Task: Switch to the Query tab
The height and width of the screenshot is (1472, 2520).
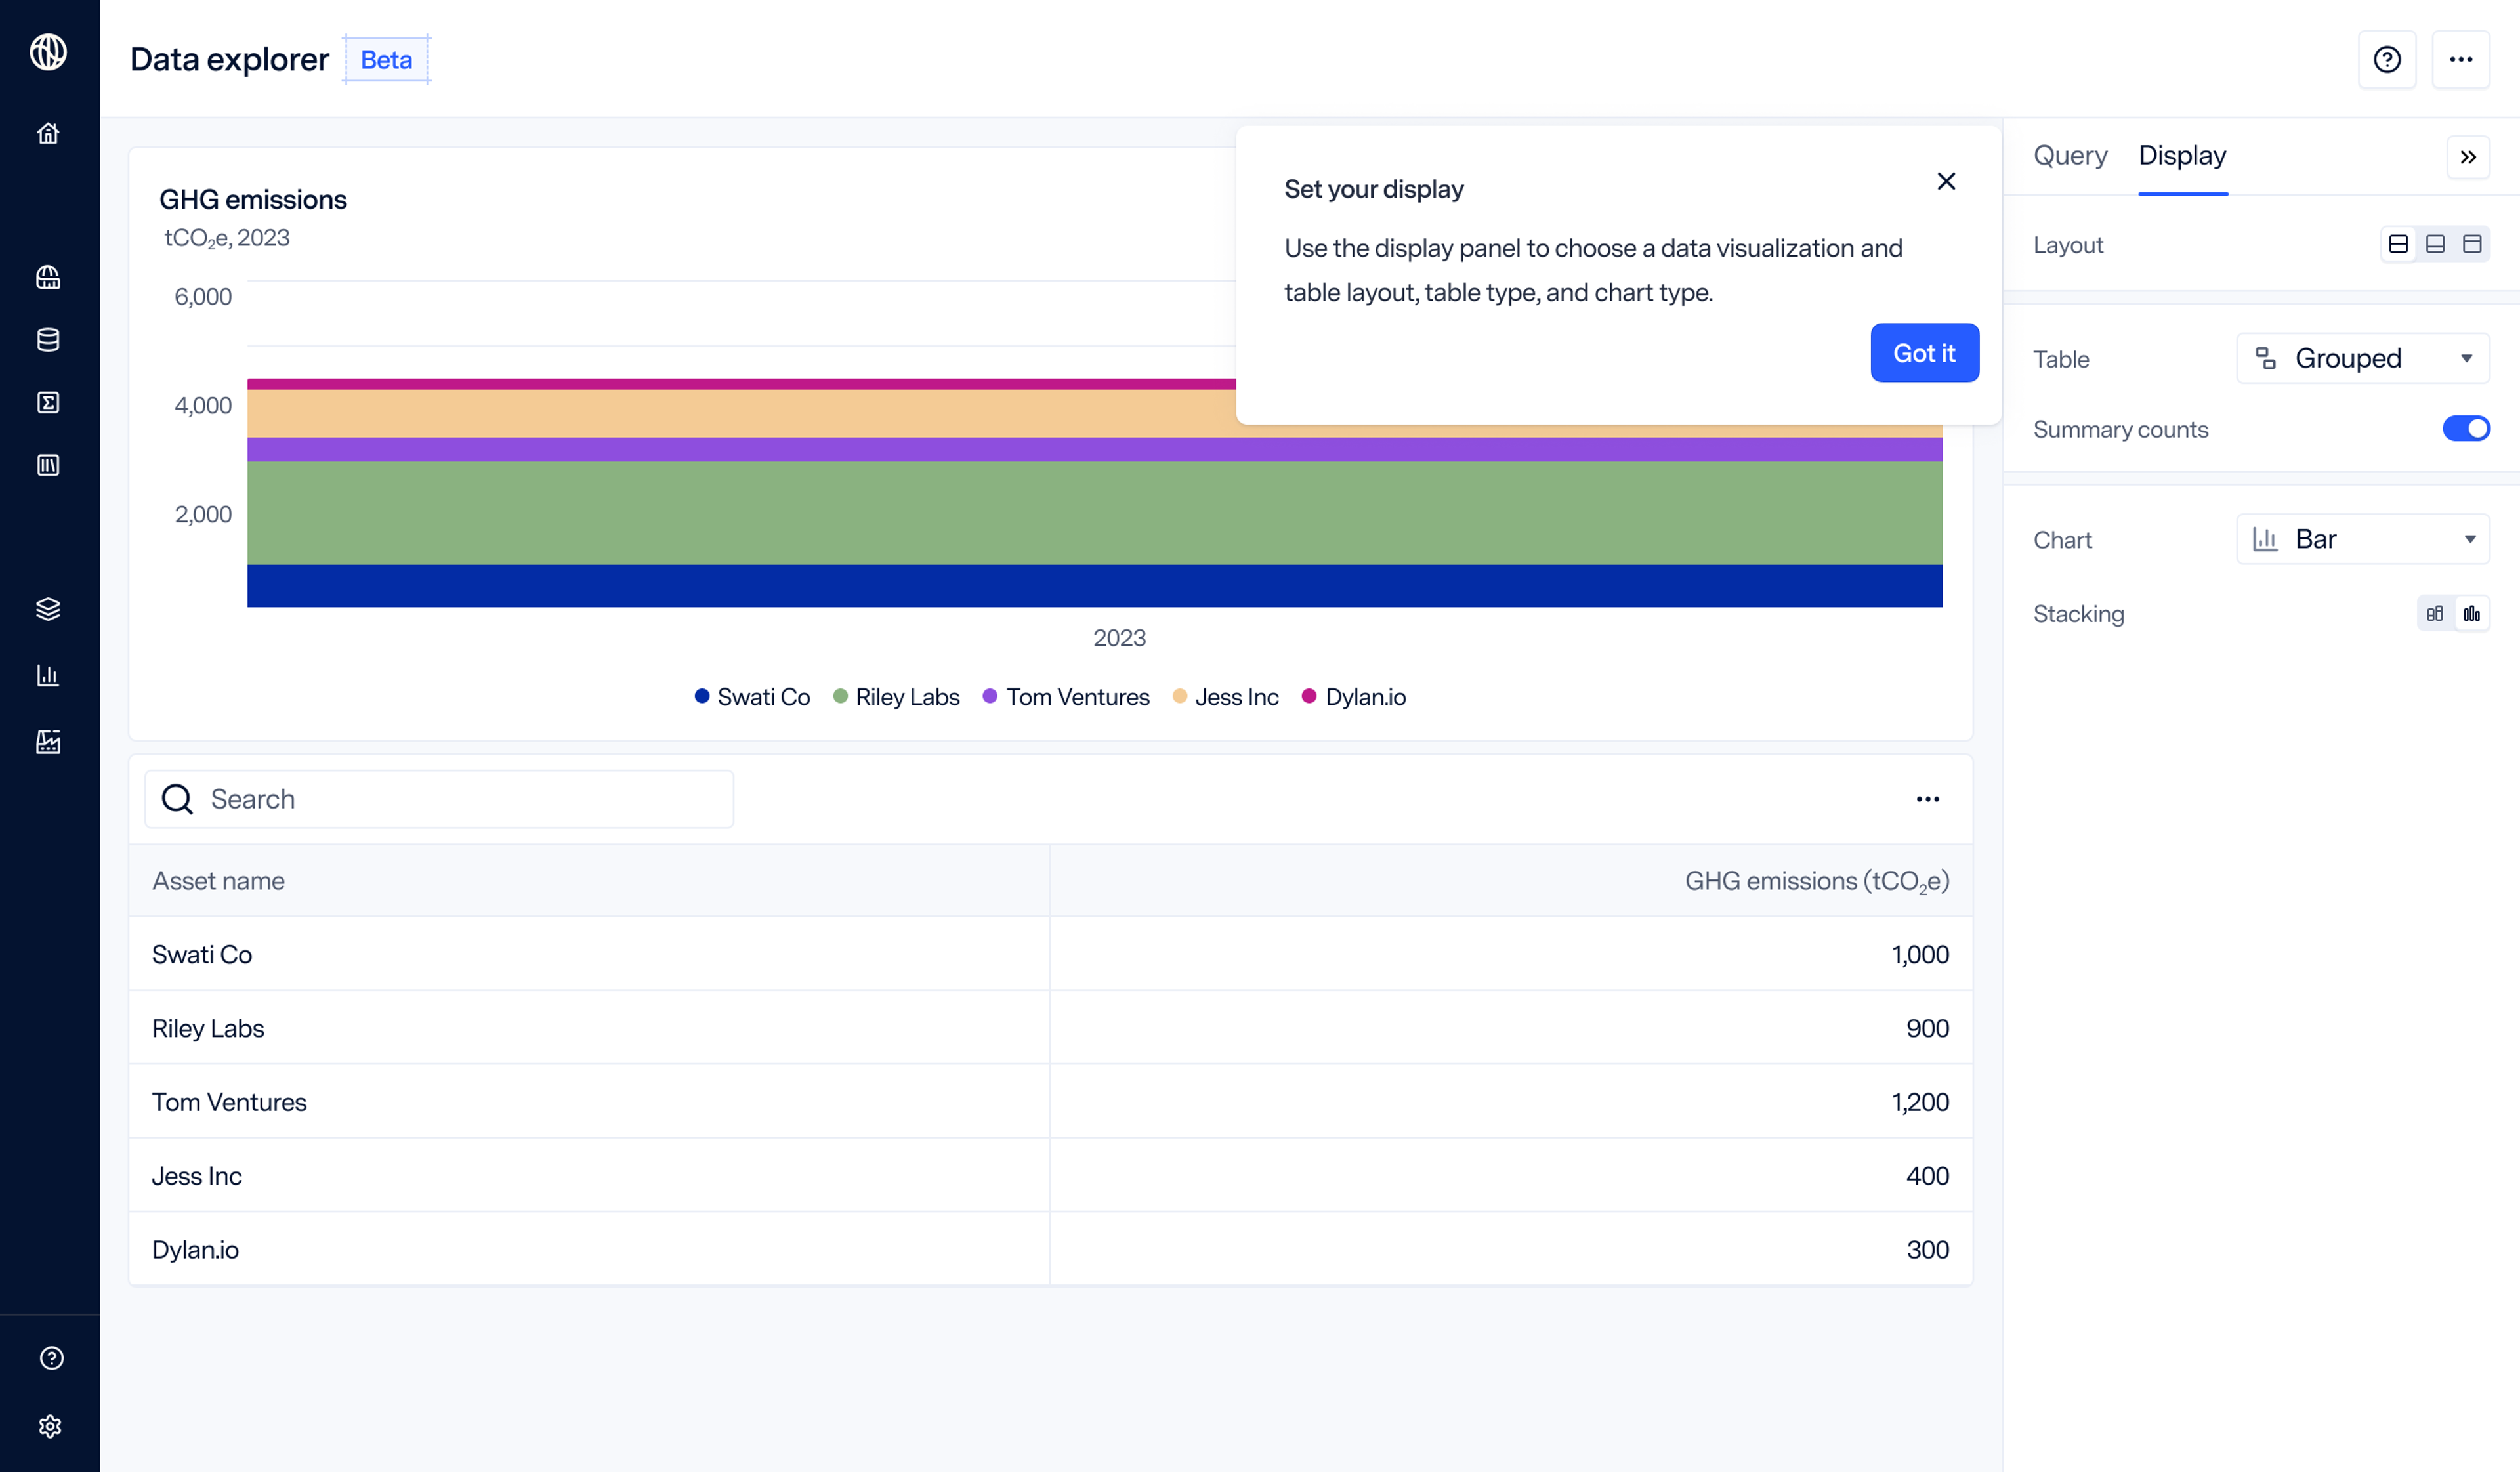Action: [2069, 156]
